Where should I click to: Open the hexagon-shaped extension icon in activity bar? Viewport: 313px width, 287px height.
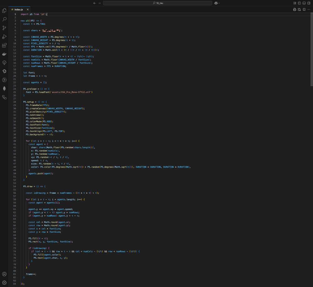click(4, 71)
